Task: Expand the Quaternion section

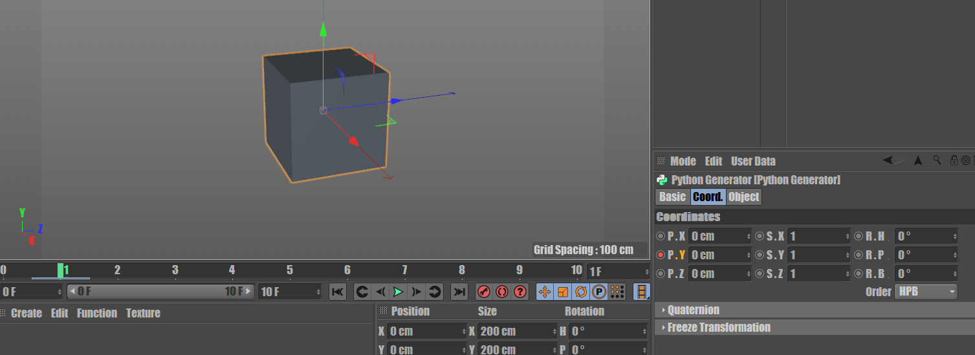Action: click(x=693, y=310)
